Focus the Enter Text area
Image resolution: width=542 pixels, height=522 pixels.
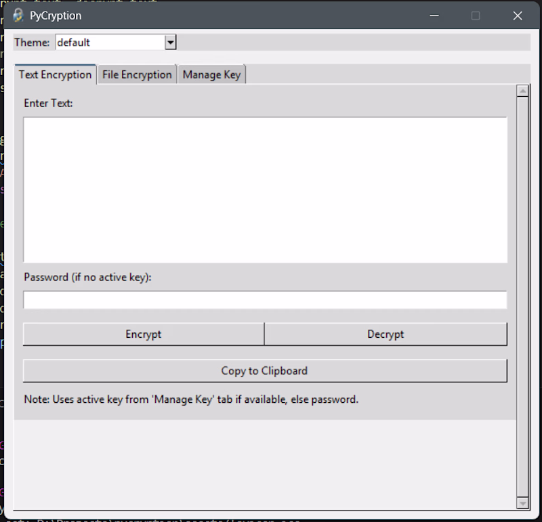pyautogui.click(x=265, y=190)
